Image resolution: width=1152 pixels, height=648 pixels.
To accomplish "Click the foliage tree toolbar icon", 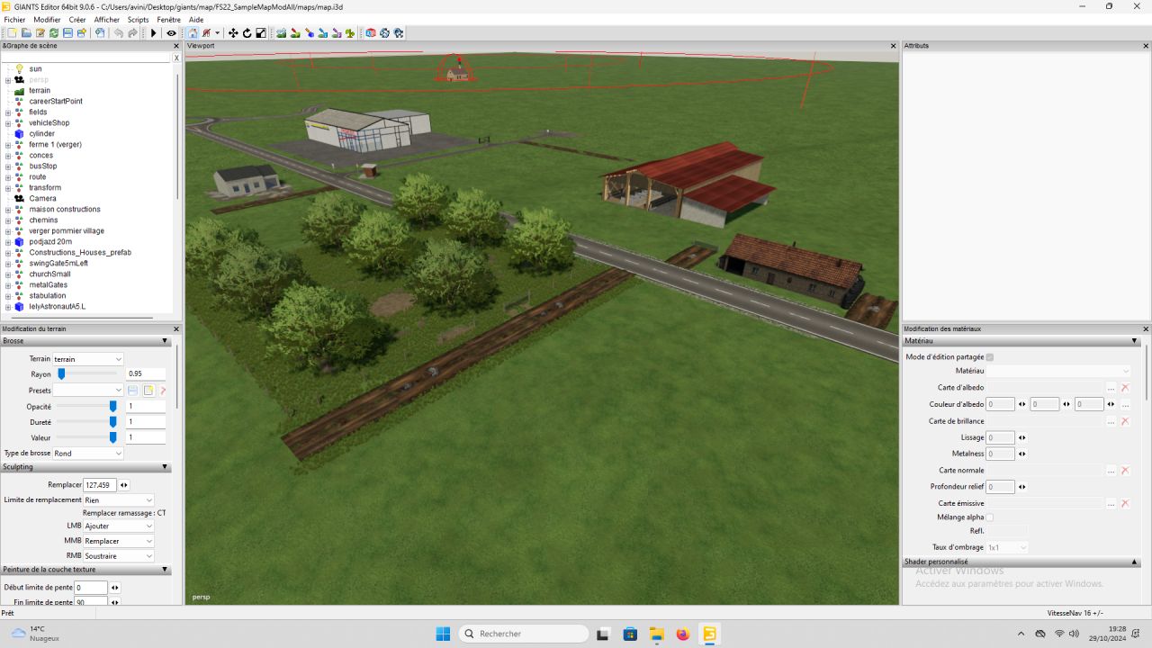I will click(x=349, y=33).
